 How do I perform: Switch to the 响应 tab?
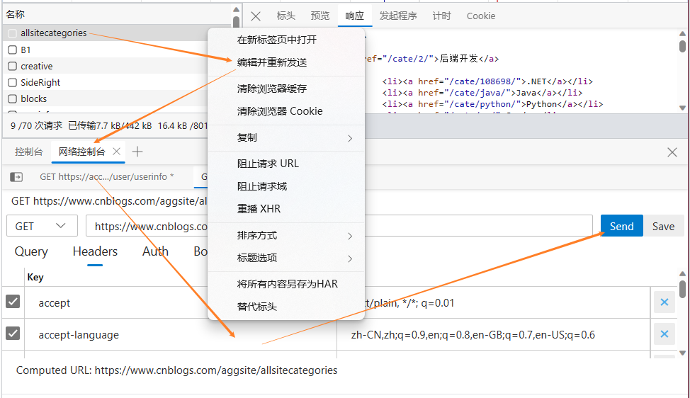tap(355, 16)
